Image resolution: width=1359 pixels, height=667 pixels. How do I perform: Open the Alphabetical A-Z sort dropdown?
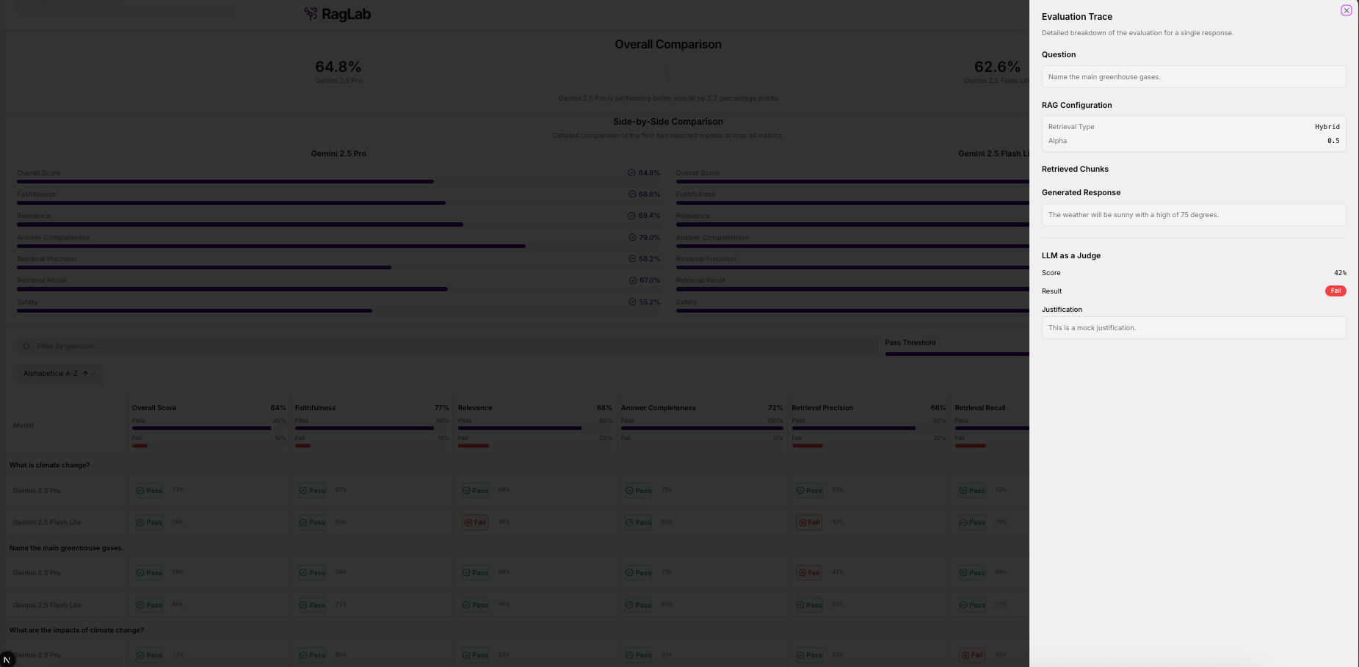point(59,373)
